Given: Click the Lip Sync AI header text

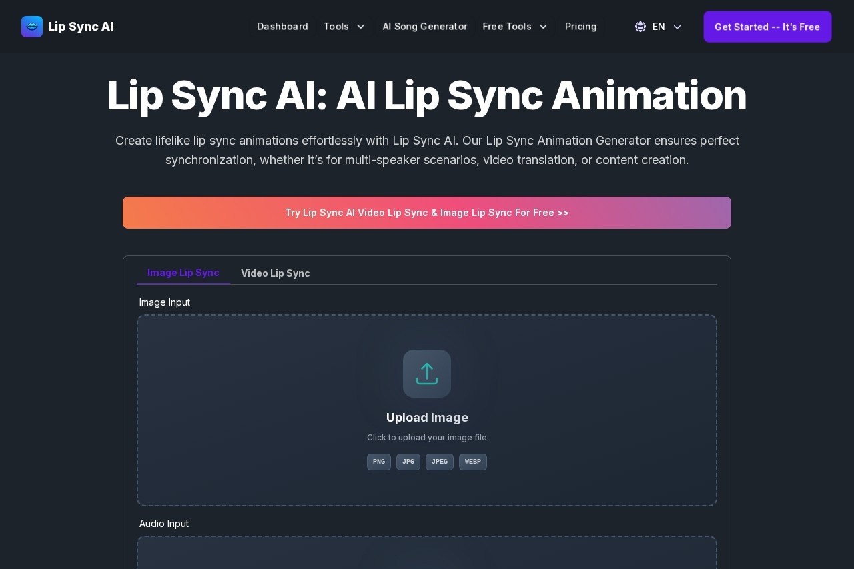Looking at the screenshot, I should [81, 27].
